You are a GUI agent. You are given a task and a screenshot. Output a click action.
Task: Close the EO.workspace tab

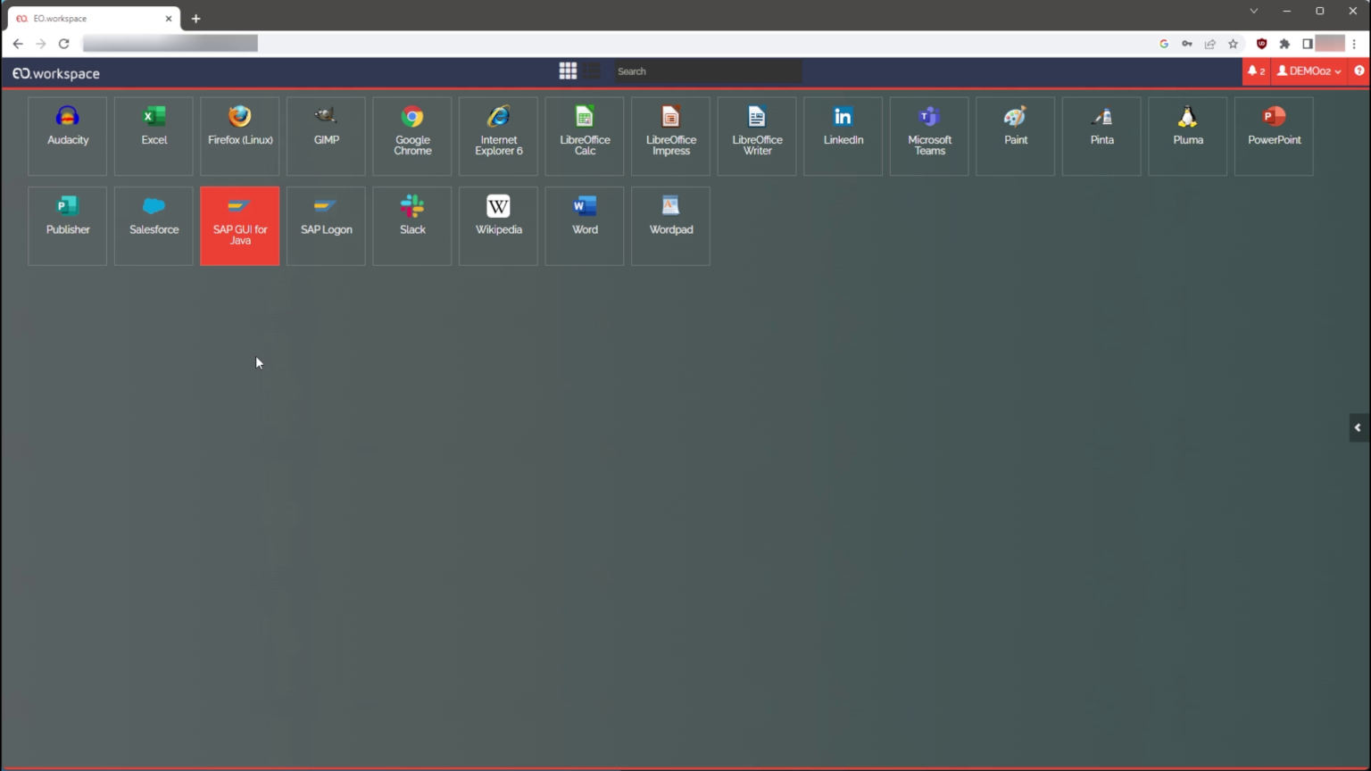coord(169,19)
